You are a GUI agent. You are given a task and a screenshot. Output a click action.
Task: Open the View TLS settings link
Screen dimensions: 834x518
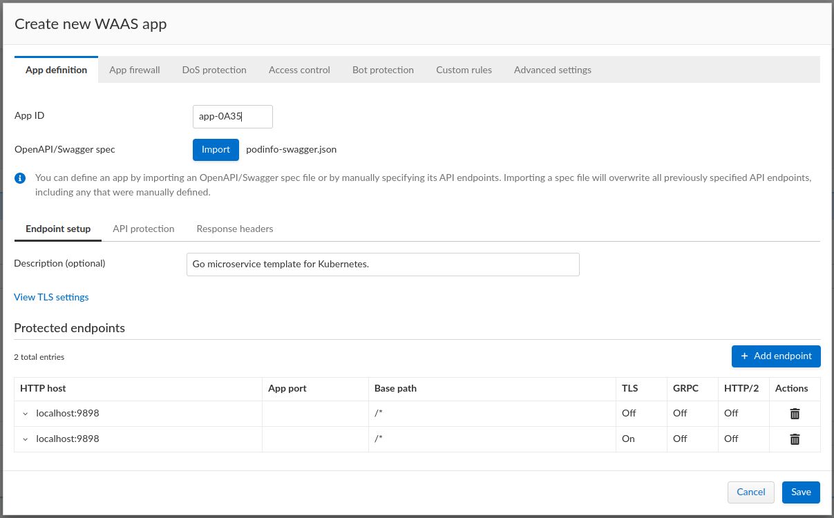(51, 297)
